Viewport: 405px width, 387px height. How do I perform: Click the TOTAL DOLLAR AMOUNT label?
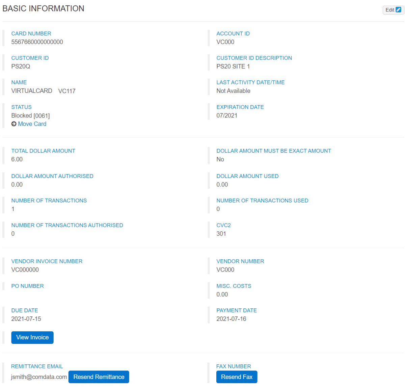tap(43, 151)
